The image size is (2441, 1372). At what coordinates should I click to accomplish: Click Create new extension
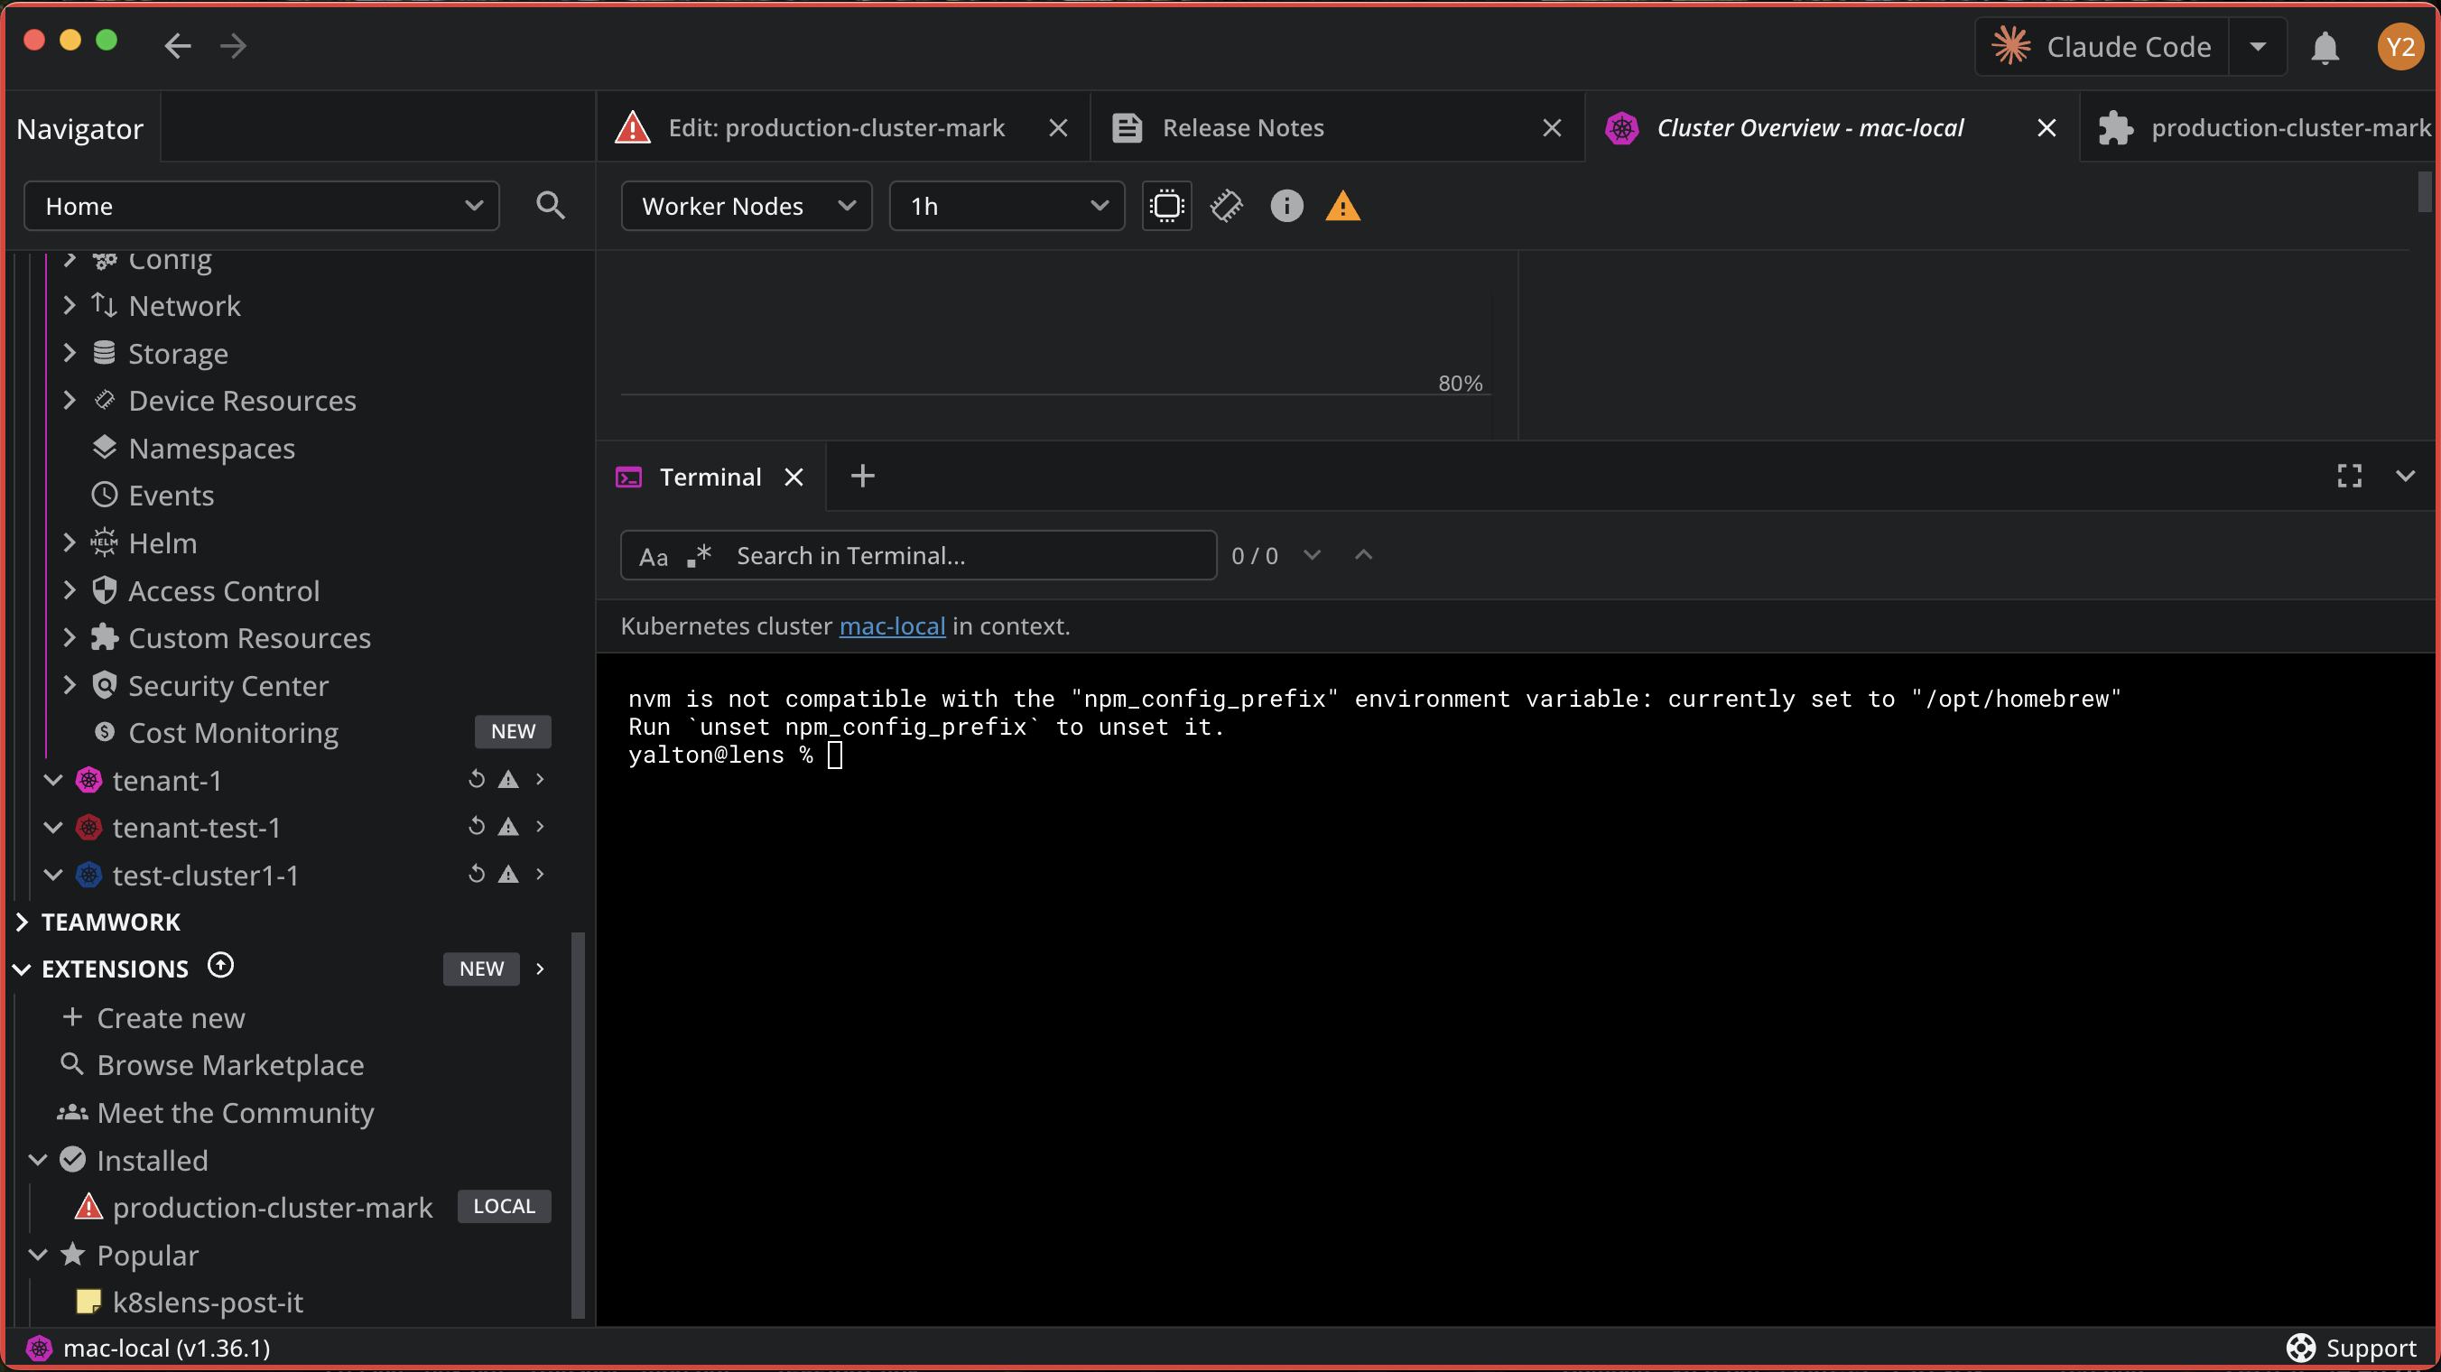click(x=171, y=1017)
